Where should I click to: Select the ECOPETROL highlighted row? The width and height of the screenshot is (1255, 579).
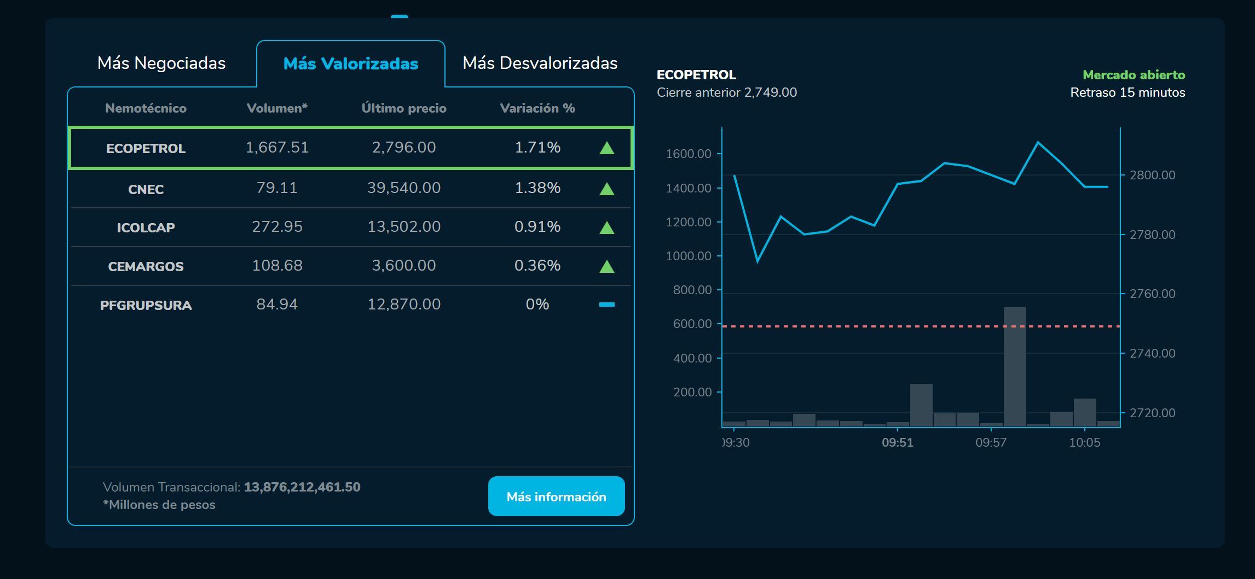coord(350,148)
